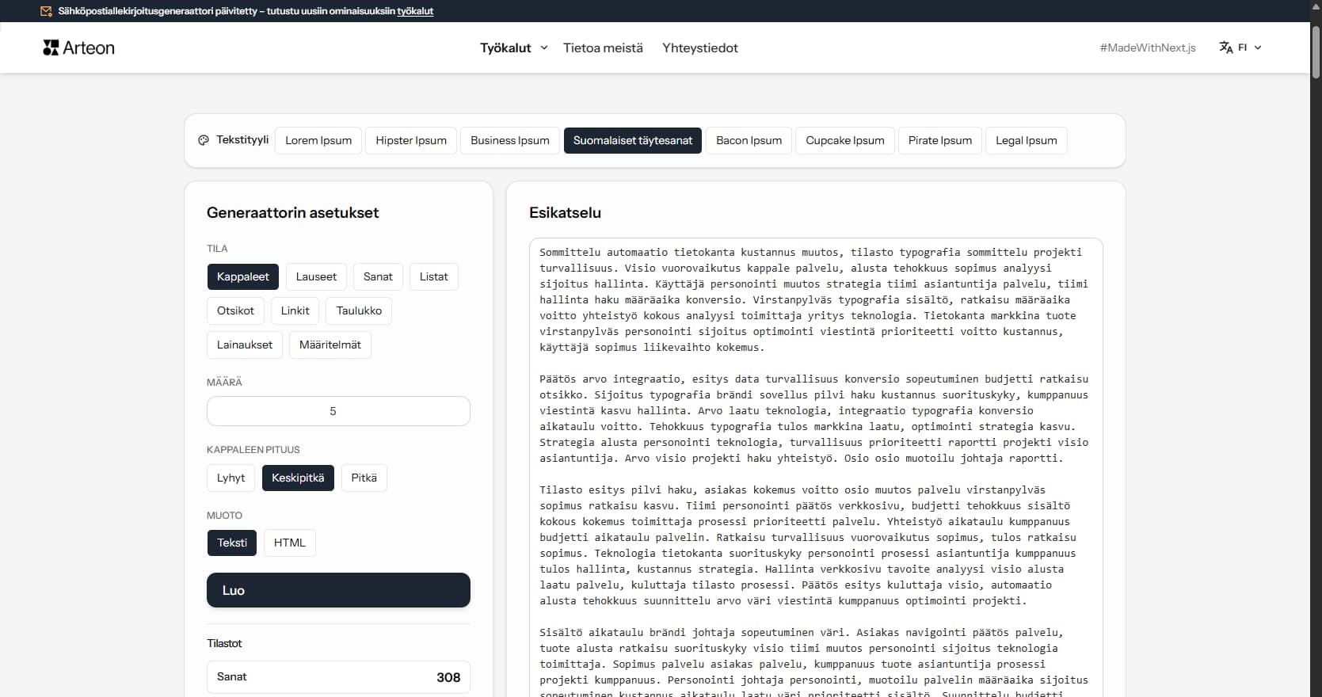Viewport: 1322px width, 697px height.
Task: Open the työkalut link in banner
Action: [415, 11]
